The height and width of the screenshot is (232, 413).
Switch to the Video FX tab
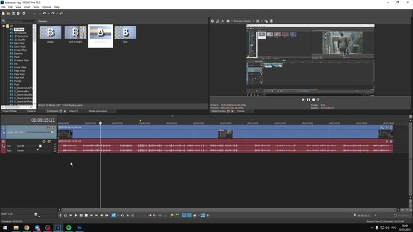(x=74, y=111)
